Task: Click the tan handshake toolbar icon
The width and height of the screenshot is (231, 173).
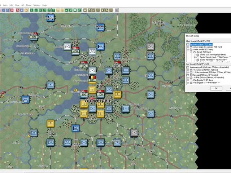Action: tap(58, 10)
